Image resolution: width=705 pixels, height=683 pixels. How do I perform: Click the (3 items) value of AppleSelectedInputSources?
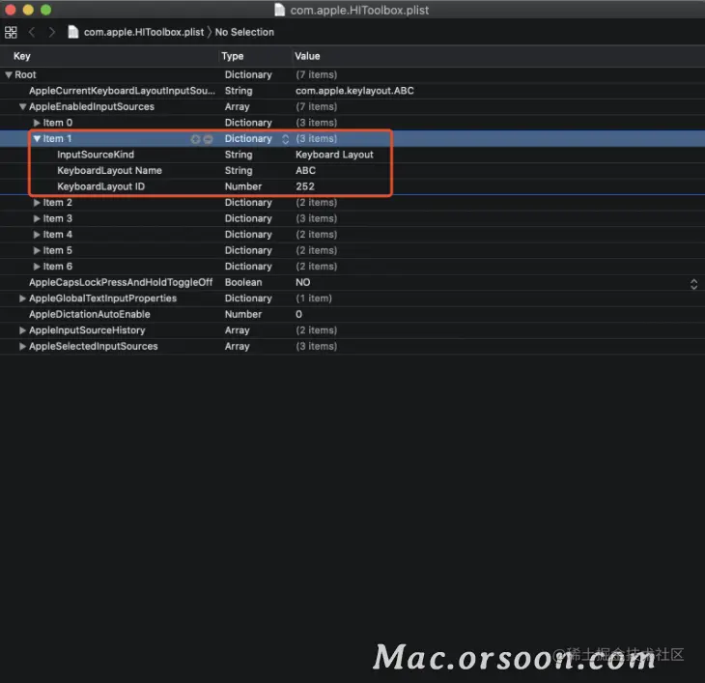317,347
